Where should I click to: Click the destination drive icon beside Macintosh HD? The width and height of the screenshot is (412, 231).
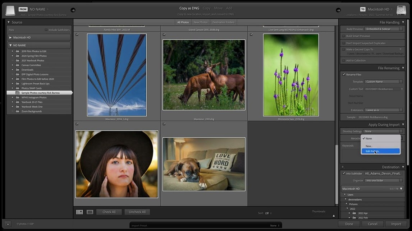(401, 10)
